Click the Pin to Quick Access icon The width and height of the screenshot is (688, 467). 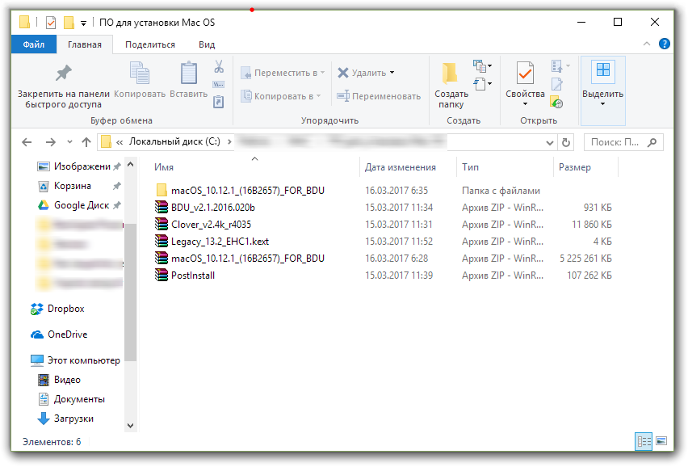[x=63, y=74]
